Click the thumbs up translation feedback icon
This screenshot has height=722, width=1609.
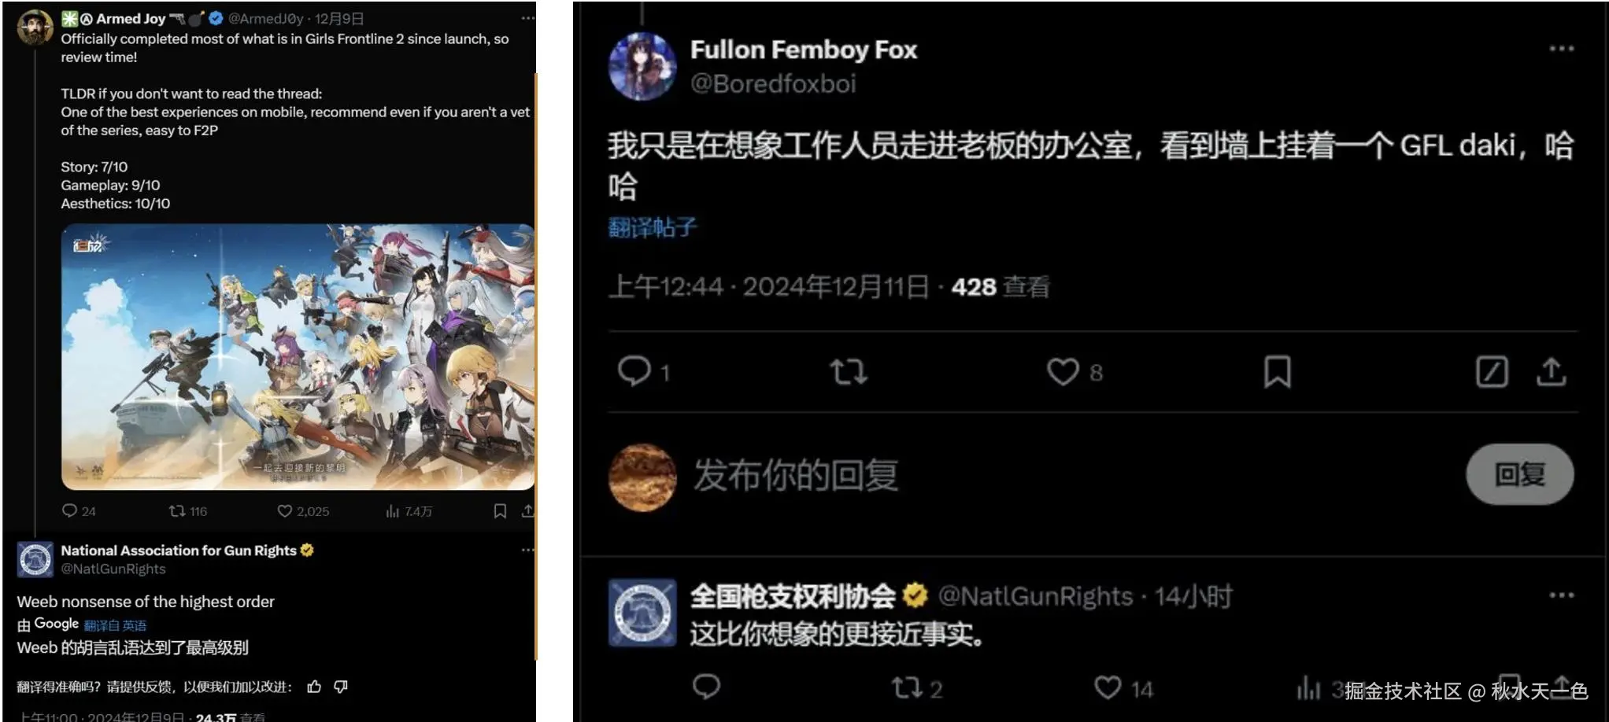(314, 687)
